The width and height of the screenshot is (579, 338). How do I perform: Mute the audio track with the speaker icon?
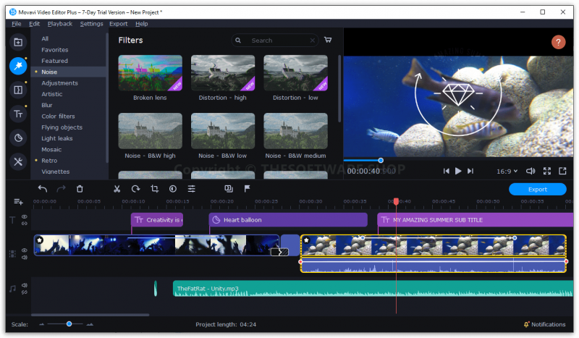(25, 285)
